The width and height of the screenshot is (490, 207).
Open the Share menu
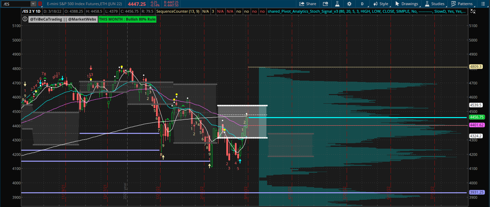point(308,4)
